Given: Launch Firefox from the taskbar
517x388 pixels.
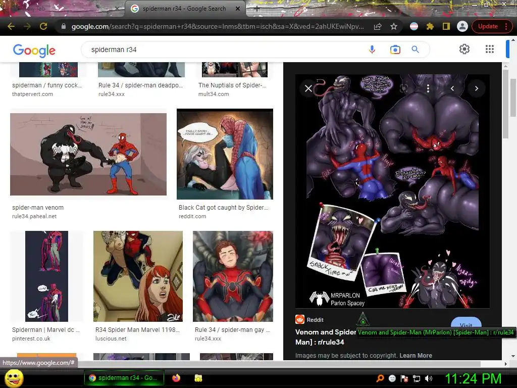Looking at the screenshot, I should [176, 378].
